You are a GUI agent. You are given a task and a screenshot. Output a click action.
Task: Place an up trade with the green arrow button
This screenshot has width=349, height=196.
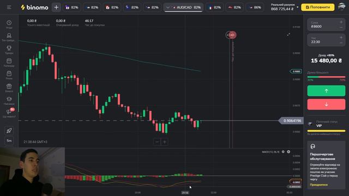point(326,91)
